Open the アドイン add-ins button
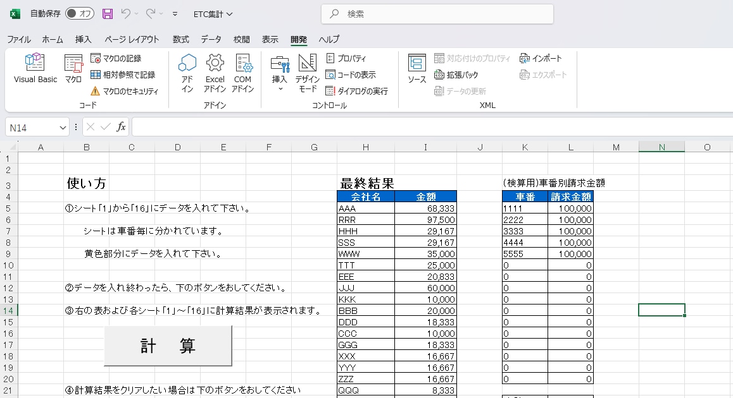Screen dimensions: 733x398 [187, 73]
